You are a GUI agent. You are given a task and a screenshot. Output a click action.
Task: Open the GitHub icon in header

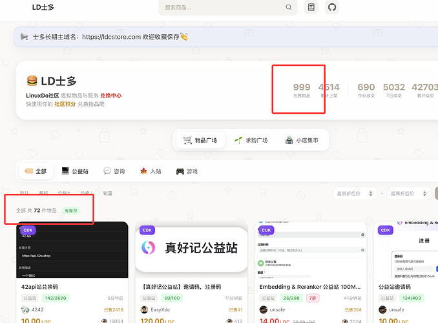point(332,7)
